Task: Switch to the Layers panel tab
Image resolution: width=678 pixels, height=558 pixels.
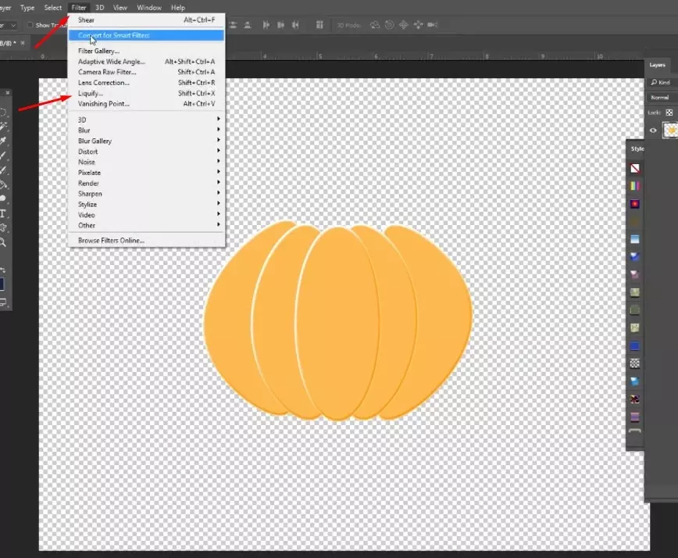Action: [x=657, y=65]
